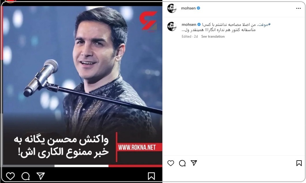Like the post using the heart icon in the right panel

coord(170,163)
